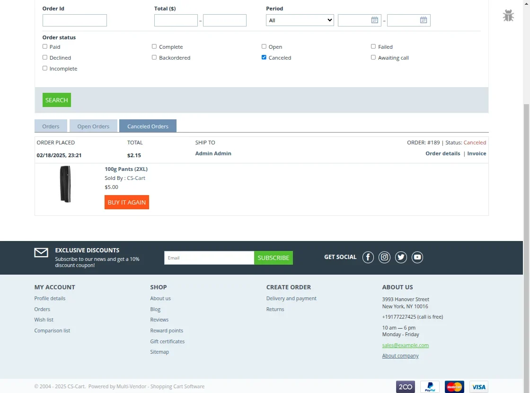This screenshot has width=530, height=393.
Task: Focus the maximum Total input field
Action: point(225,20)
